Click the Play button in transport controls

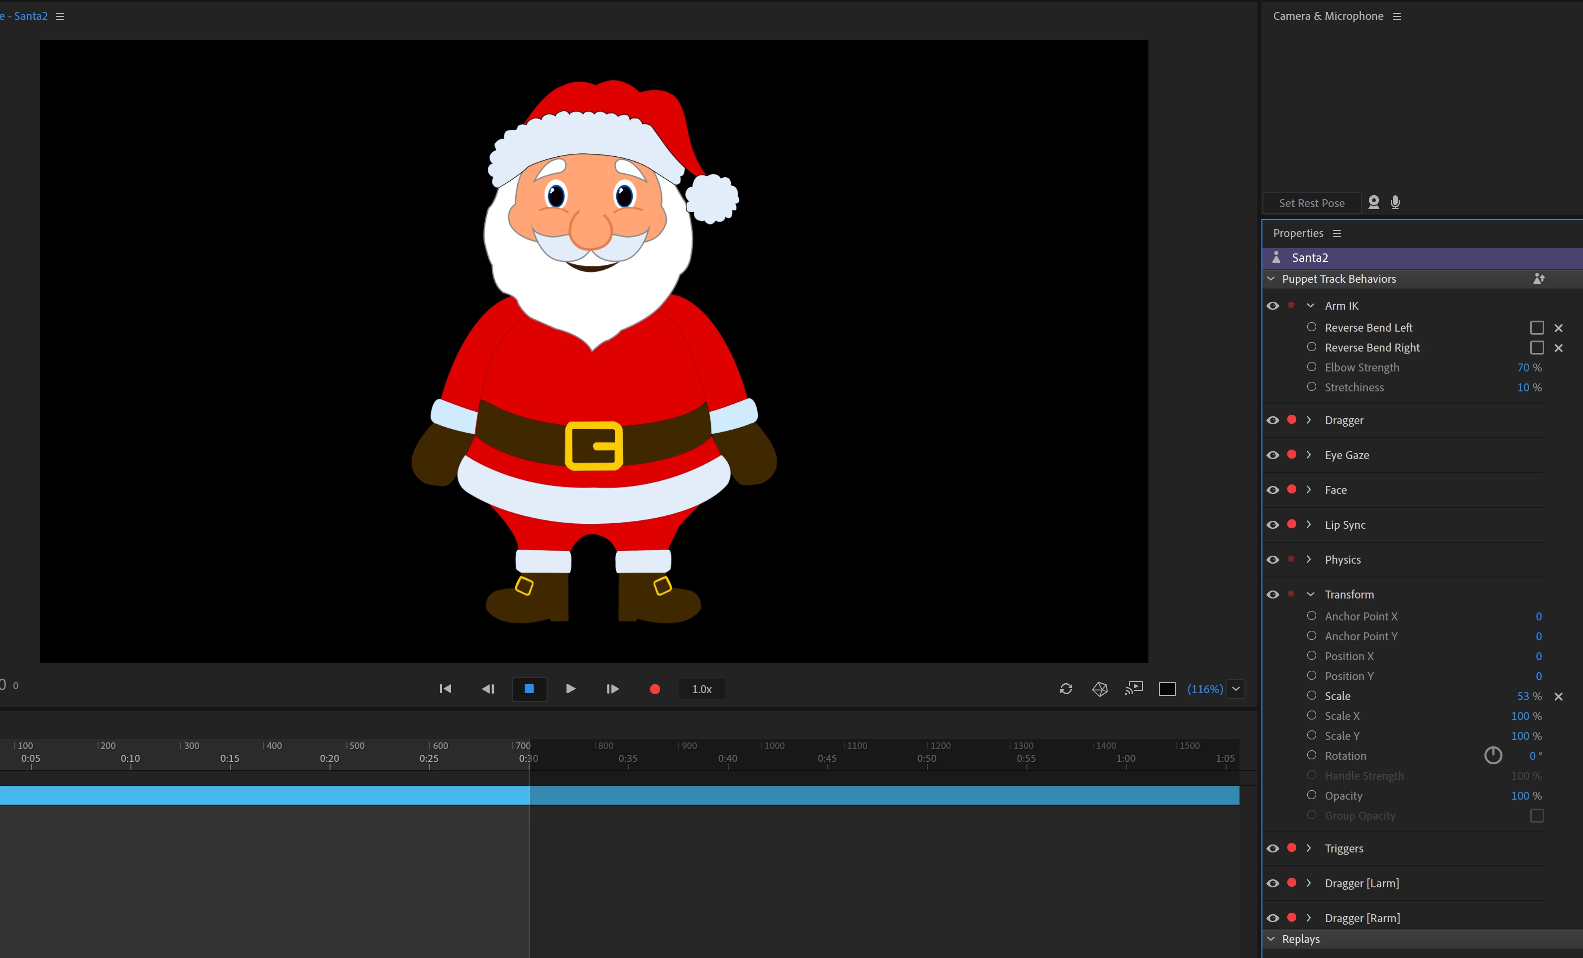(570, 689)
